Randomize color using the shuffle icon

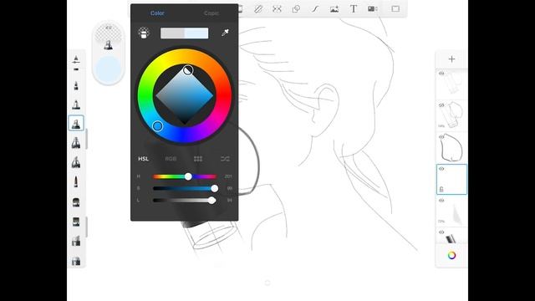(x=225, y=159)
